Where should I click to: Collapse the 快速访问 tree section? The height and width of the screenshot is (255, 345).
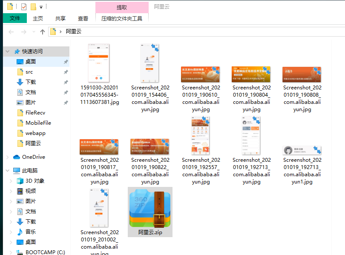coord(8,52)
